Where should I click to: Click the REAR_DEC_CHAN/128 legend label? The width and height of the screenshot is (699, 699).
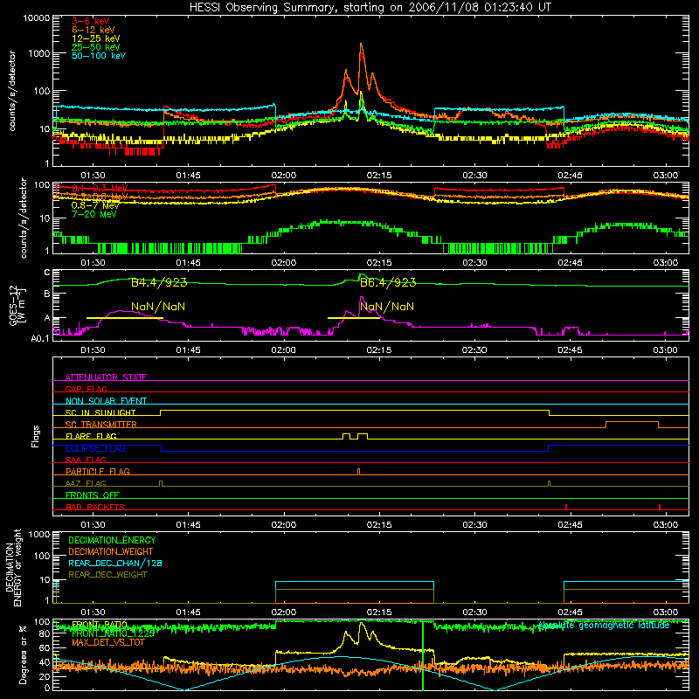pos(115,563)
